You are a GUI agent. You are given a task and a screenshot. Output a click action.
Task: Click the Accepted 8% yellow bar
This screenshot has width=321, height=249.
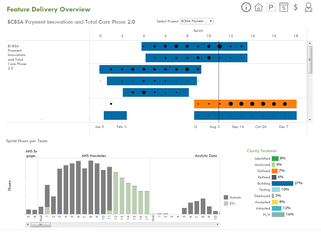coord(275,202)
